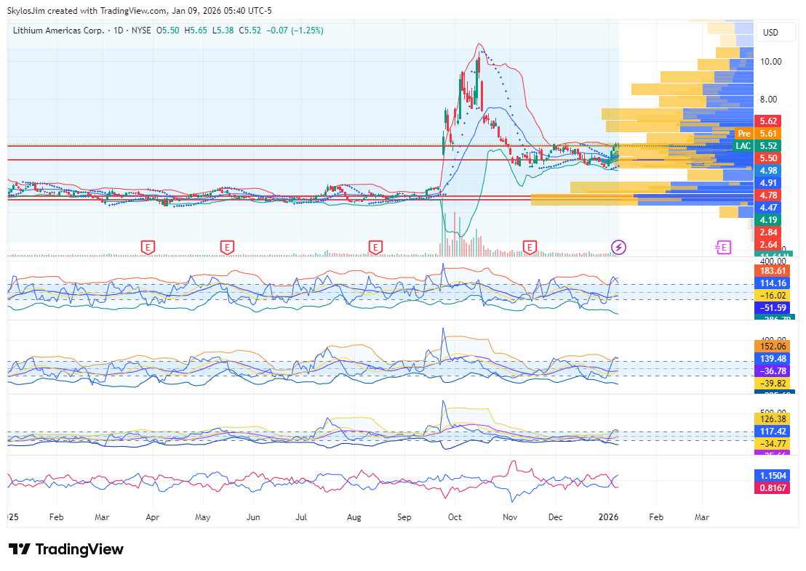
Task: Click the green 4.19 price axis label
Action: 768,220
